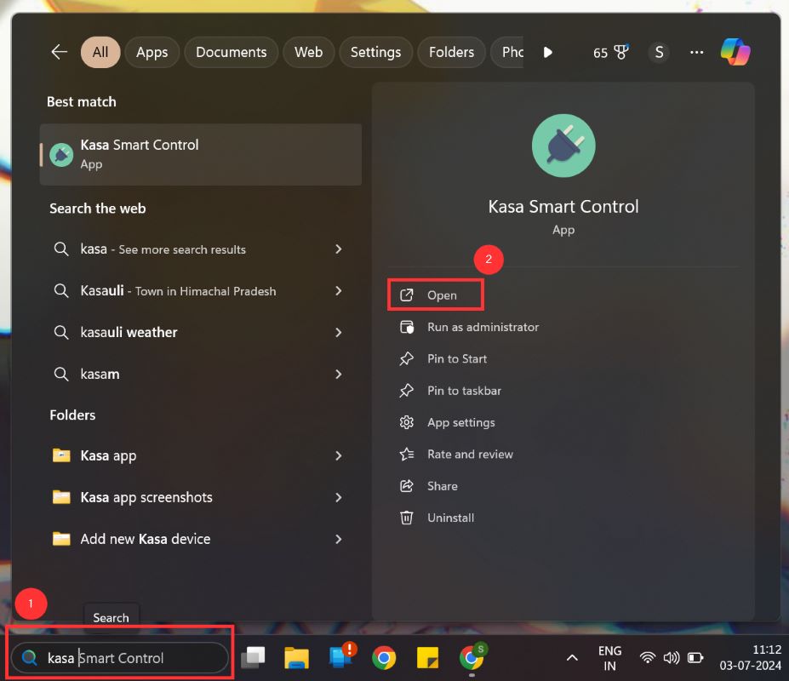Expand the Add new Kasa device chevron

(x=339, y=539)
